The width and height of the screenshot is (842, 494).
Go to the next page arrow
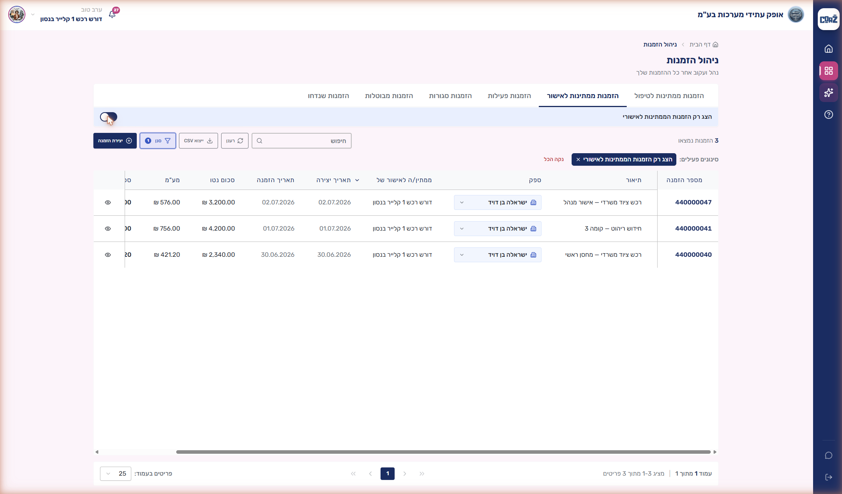[x=370, y=474]
